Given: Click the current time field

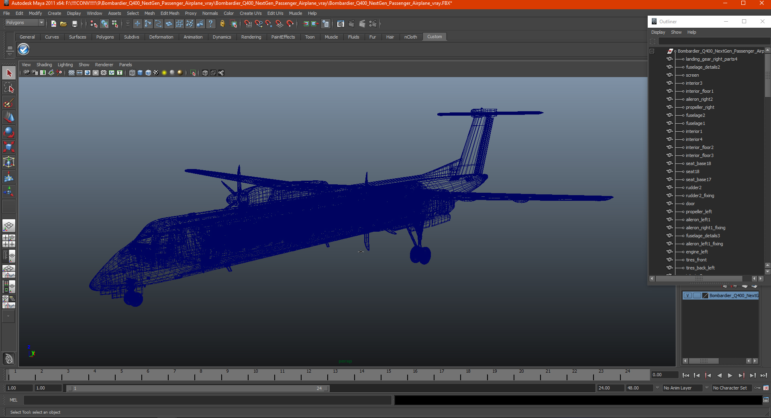Looking at the screenshot, I should tap(665, 375).
